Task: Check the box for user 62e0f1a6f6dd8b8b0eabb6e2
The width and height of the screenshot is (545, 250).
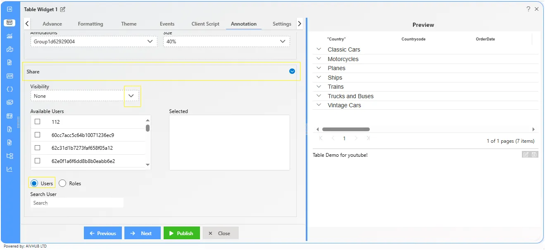Action: coord(38,161)
